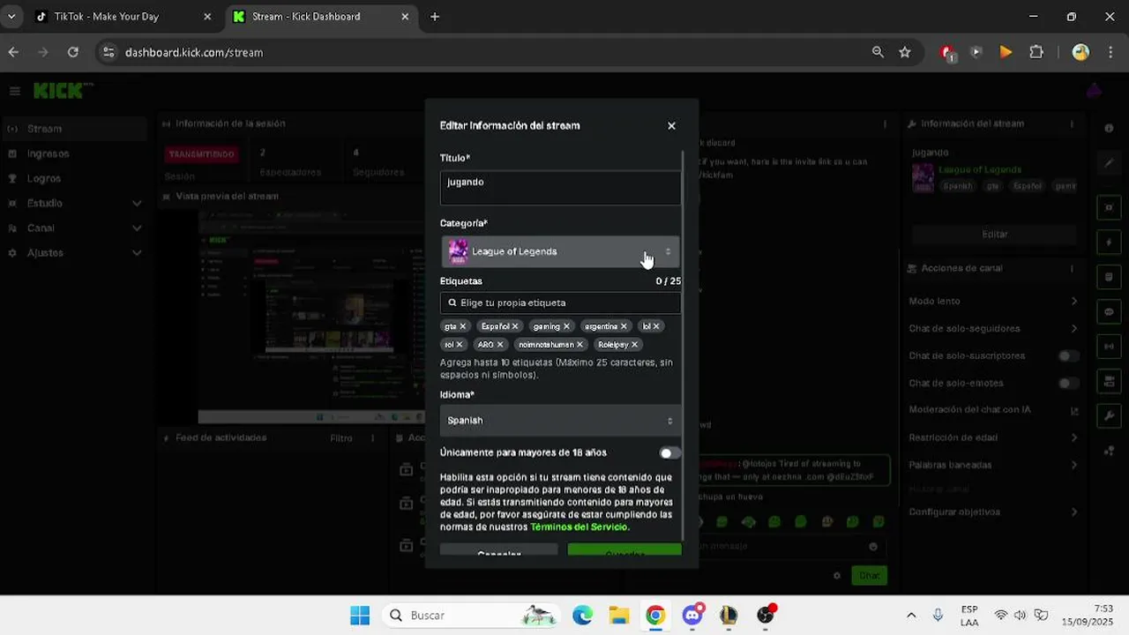
Task: Open the Windows Start menu
Action: point(360,616)
